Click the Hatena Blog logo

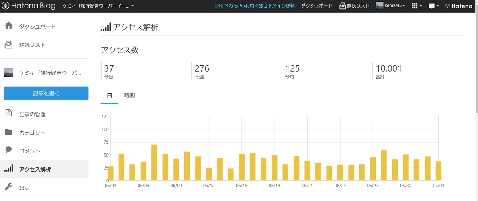click(29, 6)
